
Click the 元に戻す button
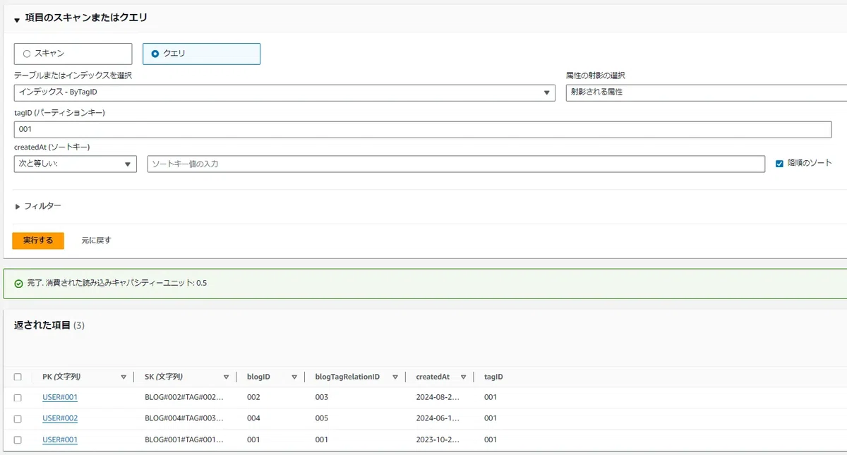96,241
